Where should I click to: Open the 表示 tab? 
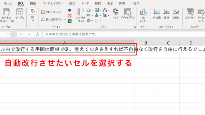110,4
